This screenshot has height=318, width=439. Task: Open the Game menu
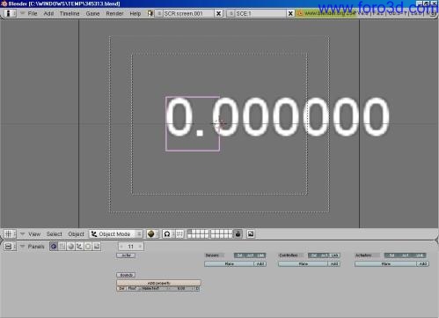tap(92, 13)
